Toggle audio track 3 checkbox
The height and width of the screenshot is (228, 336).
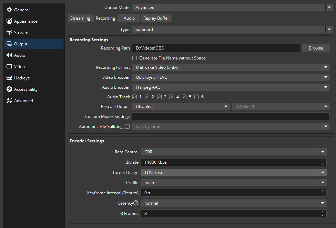coord(159,97)
